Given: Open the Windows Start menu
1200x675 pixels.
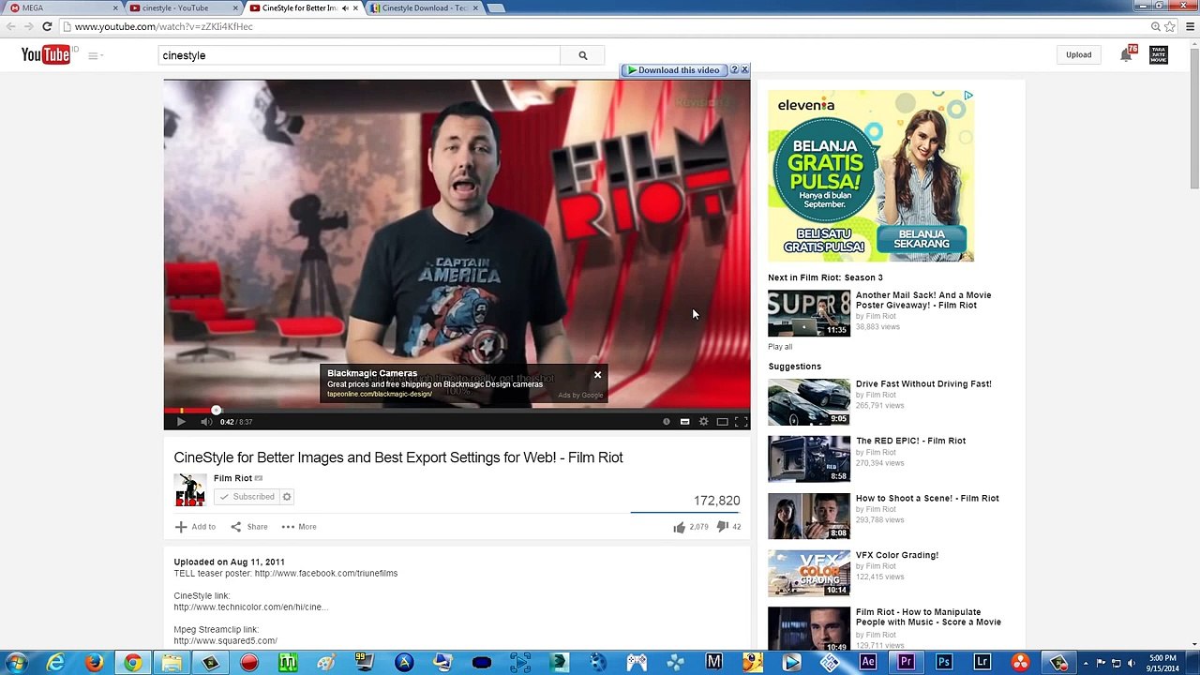Looking at the screenshot, I should (x=16, y=663).
